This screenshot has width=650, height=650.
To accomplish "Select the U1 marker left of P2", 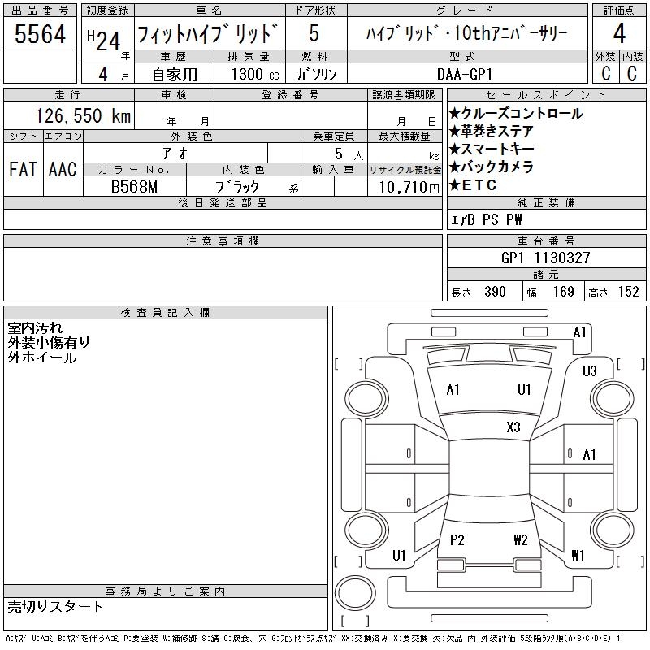I will 399,556.
